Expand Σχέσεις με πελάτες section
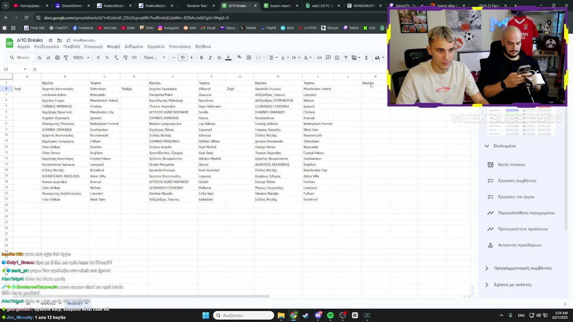This screenshot has height=322, width=573. [487, 285]
